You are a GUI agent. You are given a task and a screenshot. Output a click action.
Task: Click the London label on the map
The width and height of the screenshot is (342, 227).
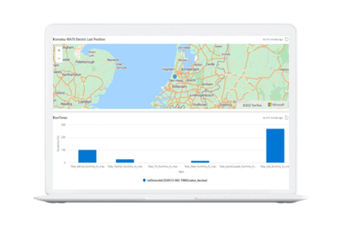85,102
